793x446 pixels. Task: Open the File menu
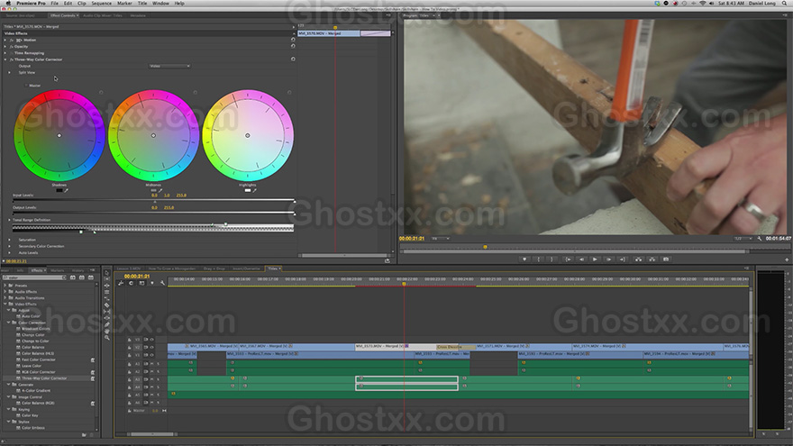(x=54, y=3)
